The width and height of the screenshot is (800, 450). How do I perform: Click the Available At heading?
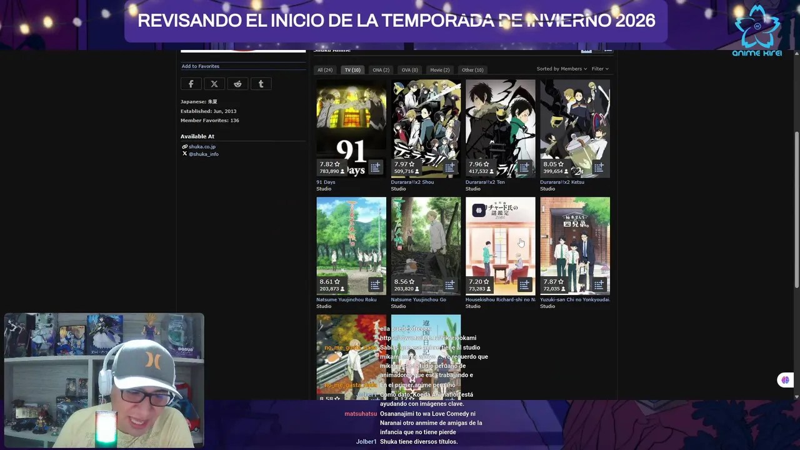[197, 136]
